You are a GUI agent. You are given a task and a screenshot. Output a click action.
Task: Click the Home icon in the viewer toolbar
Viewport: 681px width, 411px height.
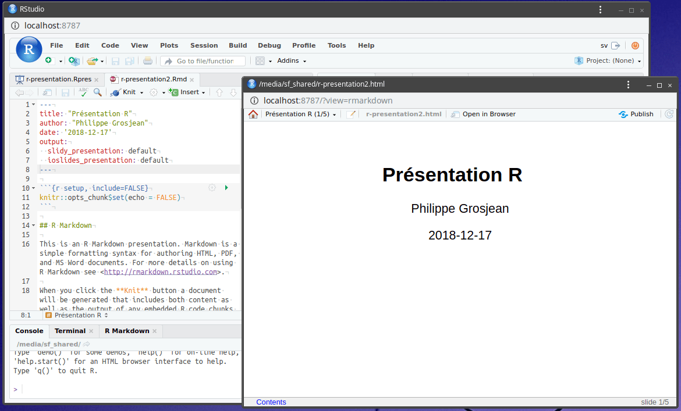point(253,114)
